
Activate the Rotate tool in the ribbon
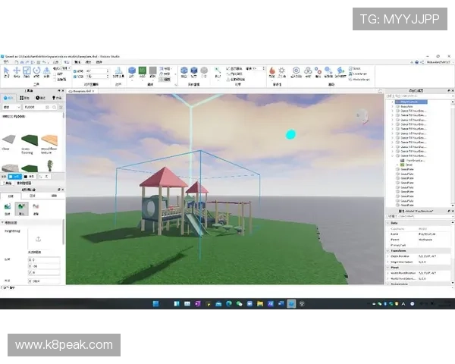click(x=36, y=71)
